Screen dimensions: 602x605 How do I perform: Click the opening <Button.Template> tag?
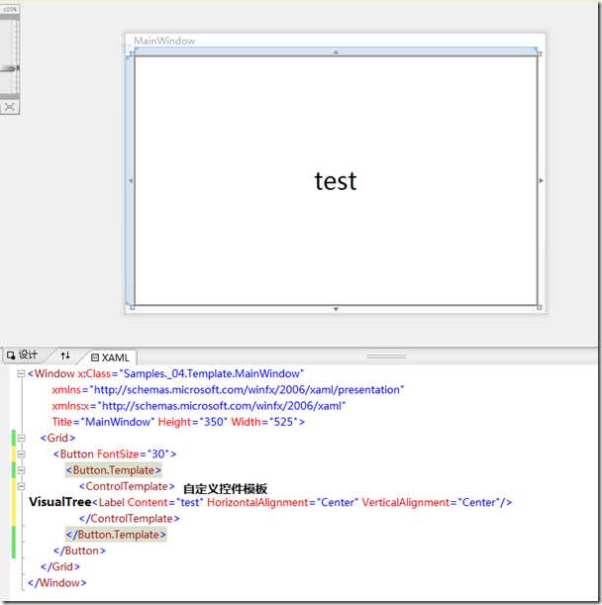click(113, 470)
